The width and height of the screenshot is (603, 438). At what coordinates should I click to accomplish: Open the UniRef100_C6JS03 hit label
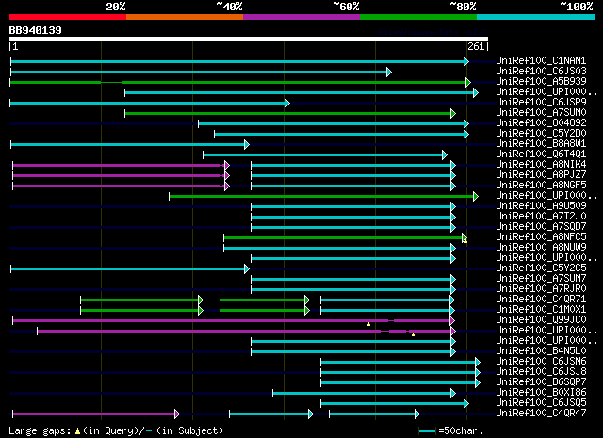pos(541,71)
